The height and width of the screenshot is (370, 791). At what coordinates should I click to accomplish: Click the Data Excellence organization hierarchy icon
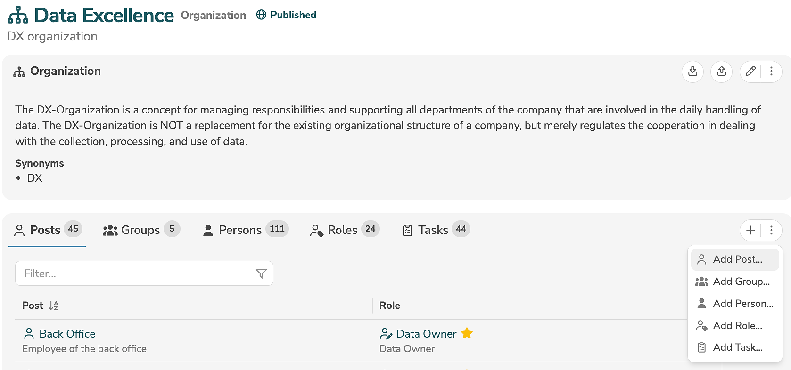[x=18, y=15]
